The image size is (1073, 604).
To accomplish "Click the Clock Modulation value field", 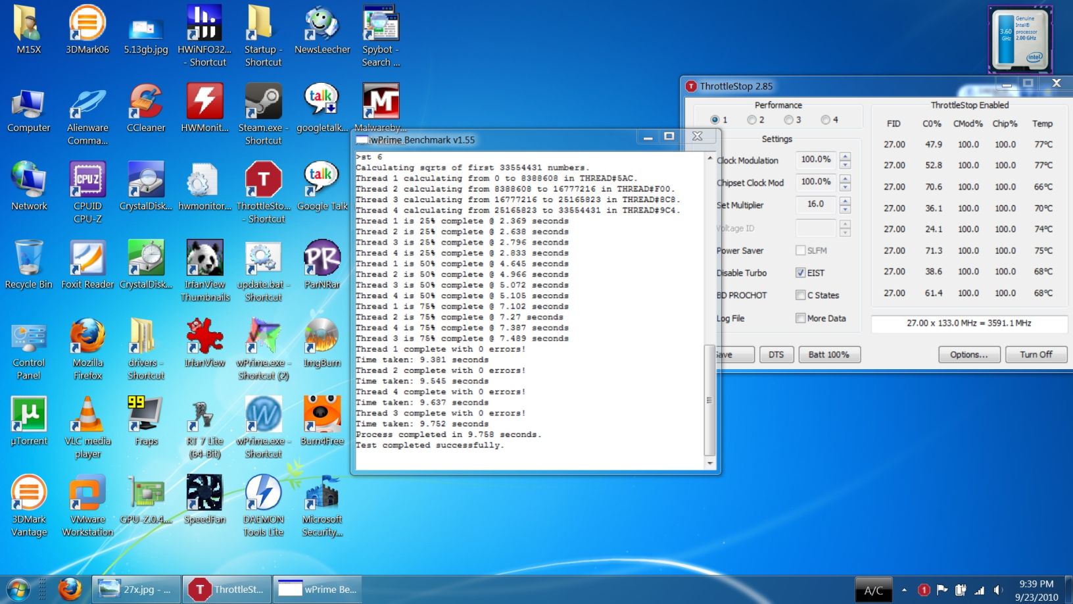I will 816,160.
